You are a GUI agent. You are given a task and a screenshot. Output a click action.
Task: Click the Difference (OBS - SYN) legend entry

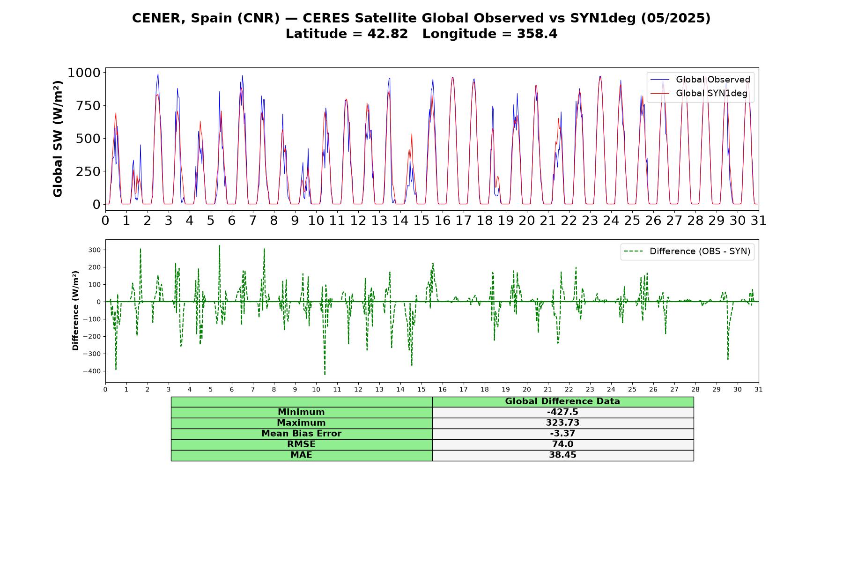687,251
